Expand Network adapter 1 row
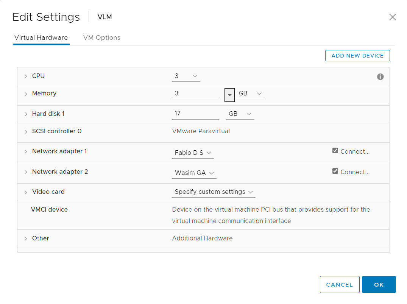The height and width of the screenshot is (304, 407). [x=26, y=151]
